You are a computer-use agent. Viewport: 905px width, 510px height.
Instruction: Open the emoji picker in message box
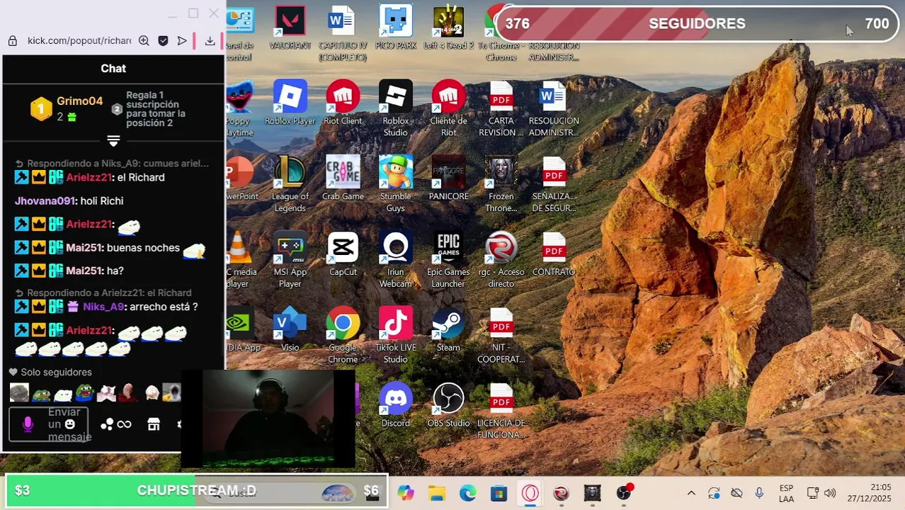(69, 424)
